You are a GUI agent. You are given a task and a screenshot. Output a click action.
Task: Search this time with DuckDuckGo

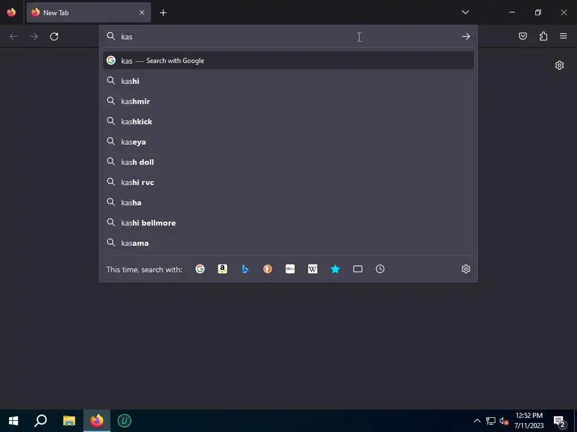[x=268, y=269]
